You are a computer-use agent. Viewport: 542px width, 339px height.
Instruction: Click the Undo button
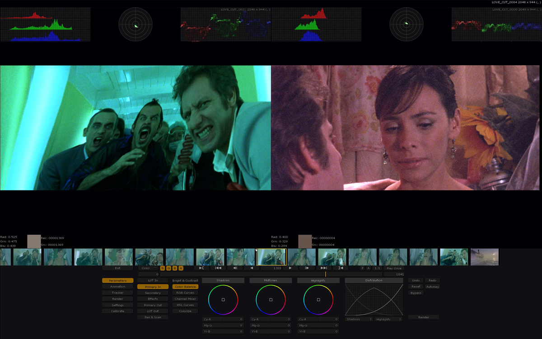coord(416,281)
